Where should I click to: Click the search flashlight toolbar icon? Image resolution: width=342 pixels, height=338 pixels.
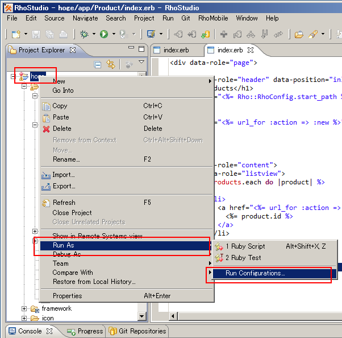(x=313, y=34)
